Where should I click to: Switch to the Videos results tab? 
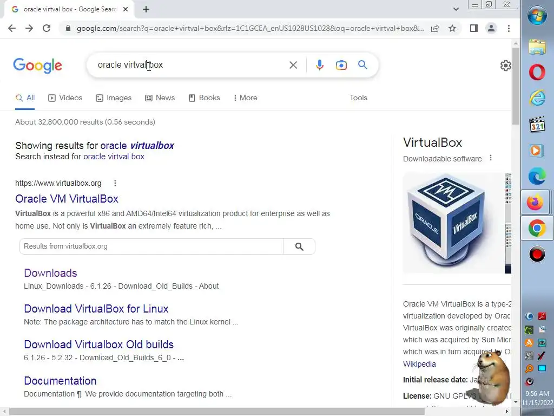(x=65, y=97)
